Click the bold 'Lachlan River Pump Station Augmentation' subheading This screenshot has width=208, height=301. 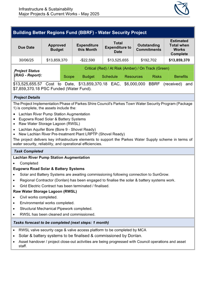tap(51, 158)
